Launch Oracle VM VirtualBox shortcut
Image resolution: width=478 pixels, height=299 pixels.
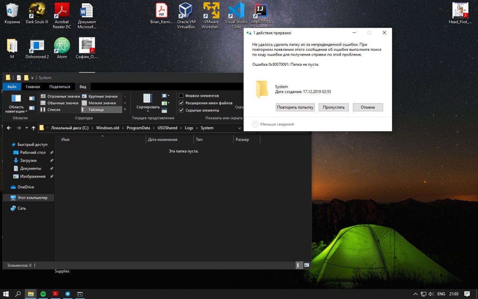(186, 16)
